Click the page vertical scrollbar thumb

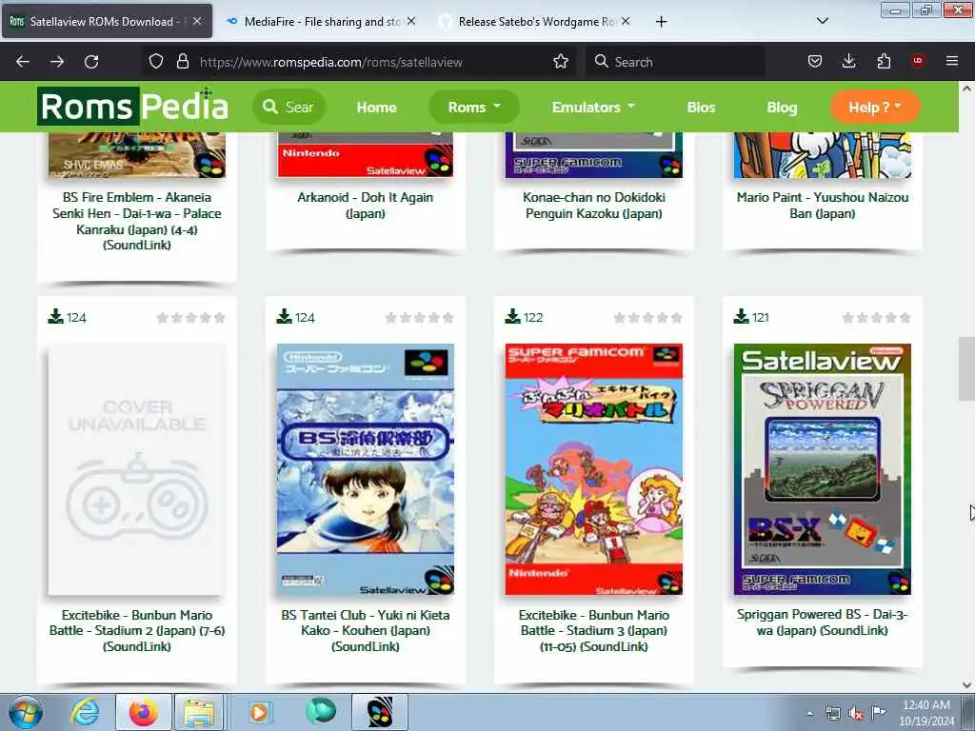coord(967,368)
